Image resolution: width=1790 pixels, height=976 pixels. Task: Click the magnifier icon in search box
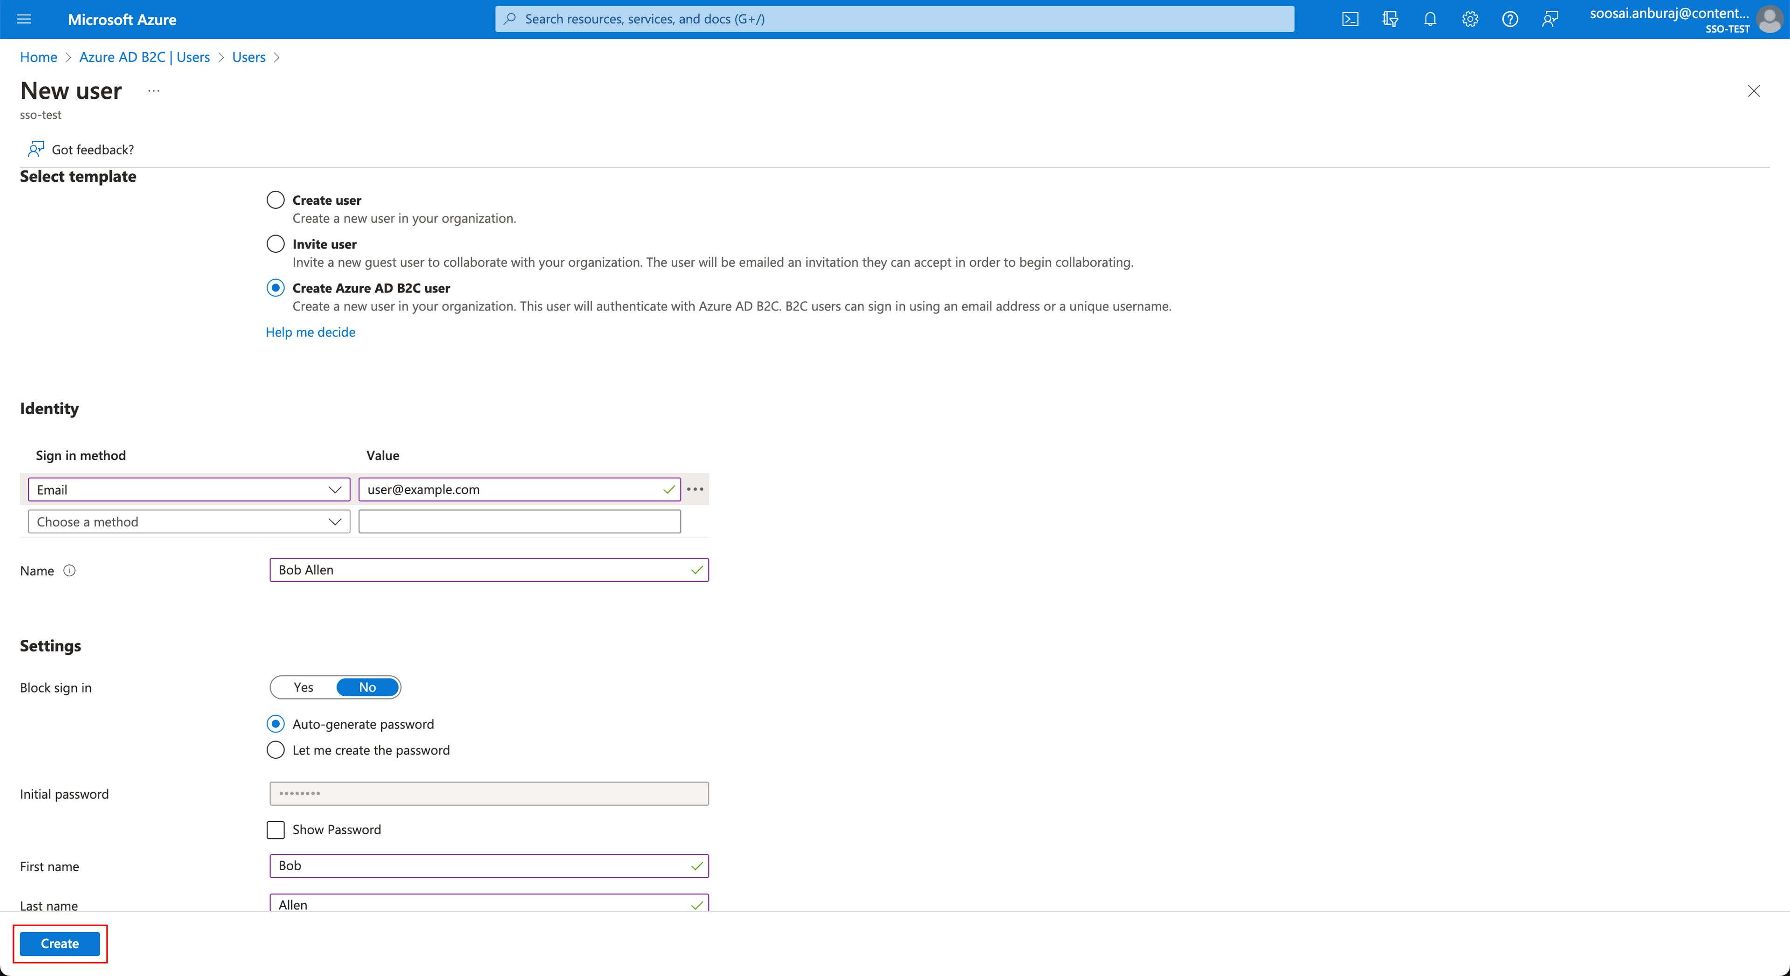(x=509, y=19)
